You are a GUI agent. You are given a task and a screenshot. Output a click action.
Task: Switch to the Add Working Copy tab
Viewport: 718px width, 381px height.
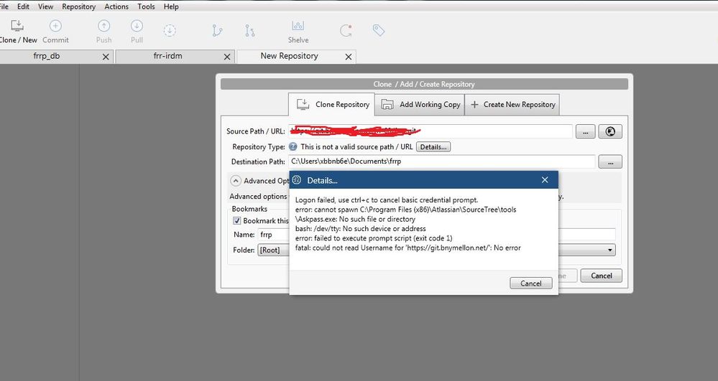[x=420, y=104]
